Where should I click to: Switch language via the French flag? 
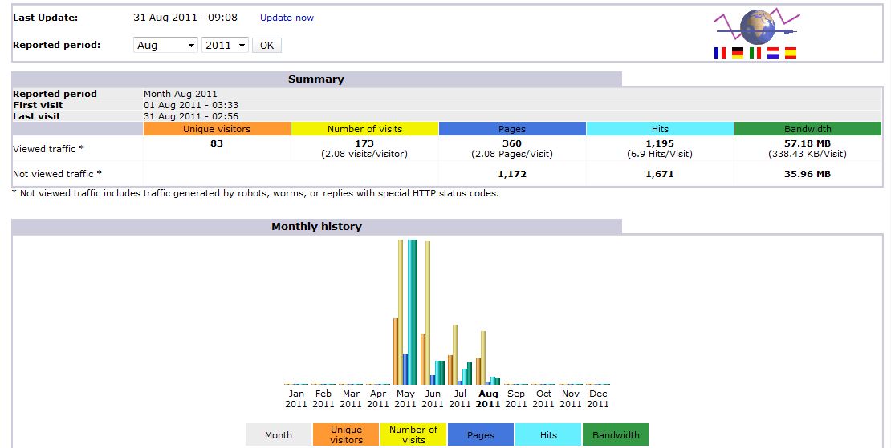[720, 53]
